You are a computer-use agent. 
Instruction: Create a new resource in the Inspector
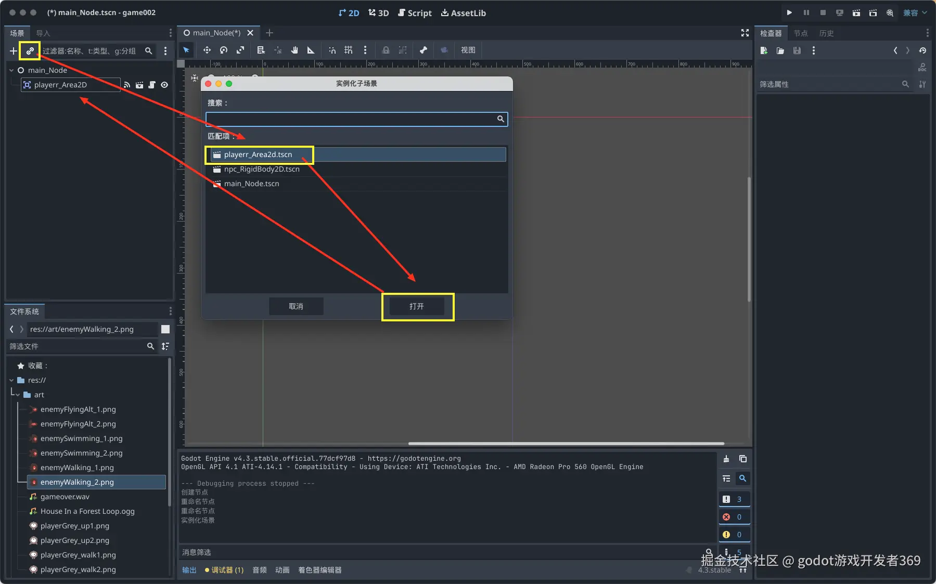(764, 50)
